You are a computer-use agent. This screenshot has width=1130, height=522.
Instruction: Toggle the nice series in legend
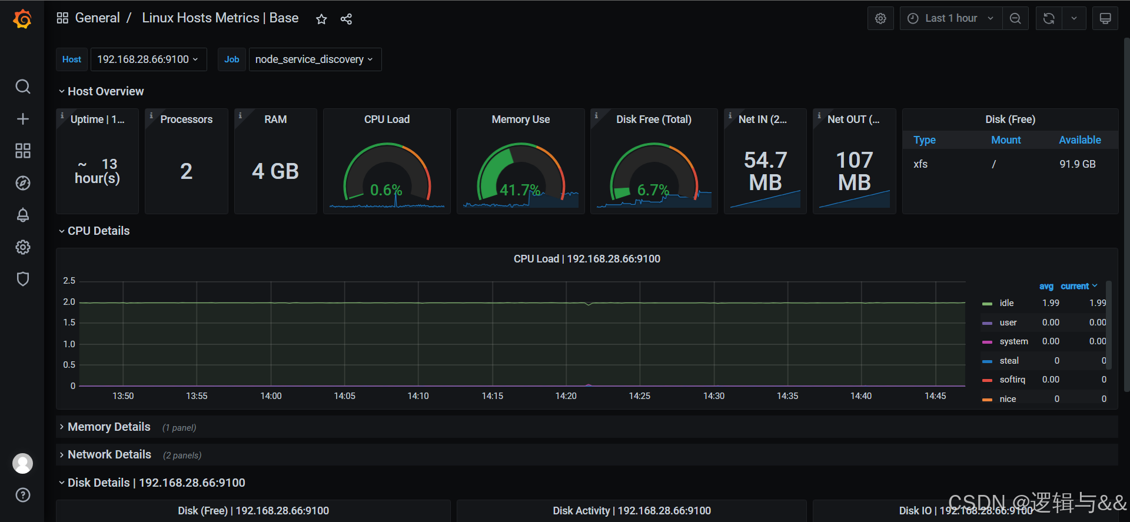coord(1008,399)
